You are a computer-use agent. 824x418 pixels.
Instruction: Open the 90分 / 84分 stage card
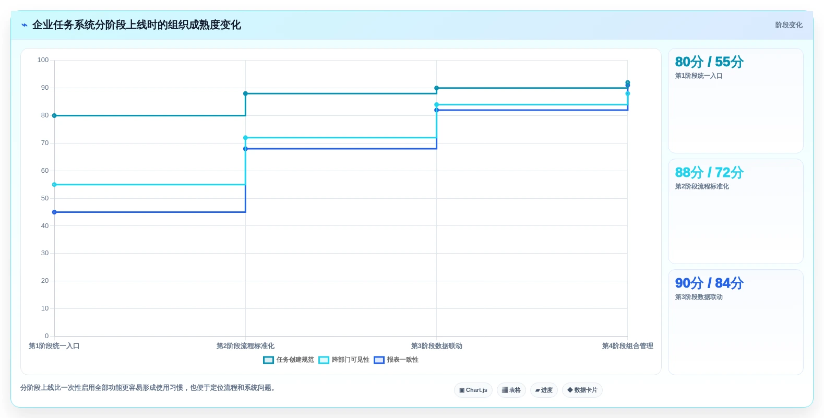(735, 322)
